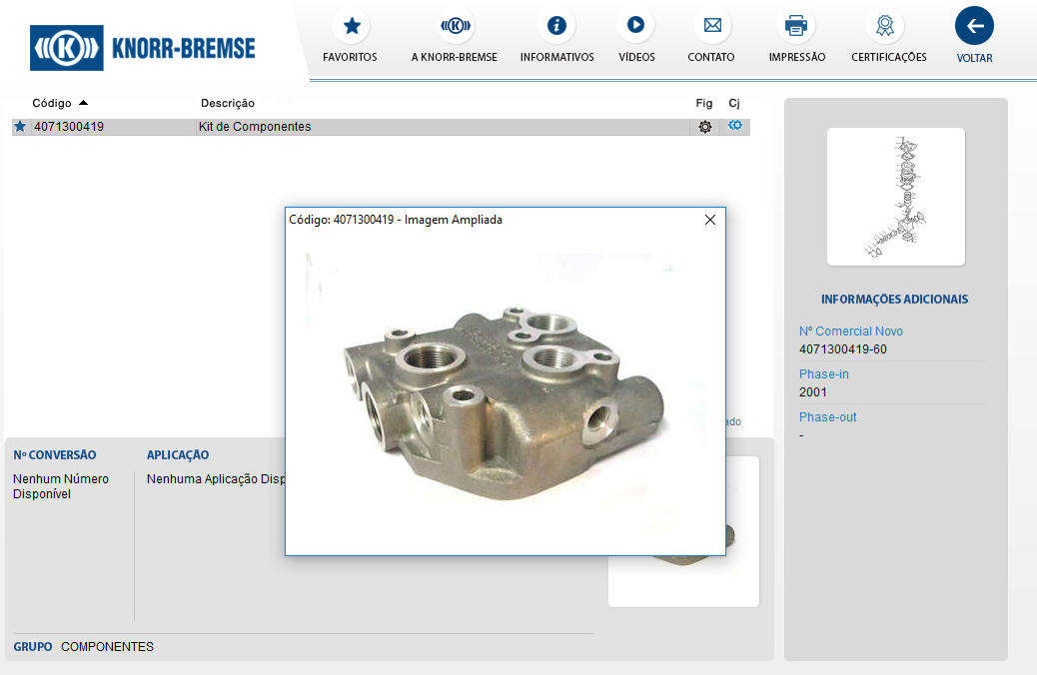Open the Informativos info icon

click(556, 26)
